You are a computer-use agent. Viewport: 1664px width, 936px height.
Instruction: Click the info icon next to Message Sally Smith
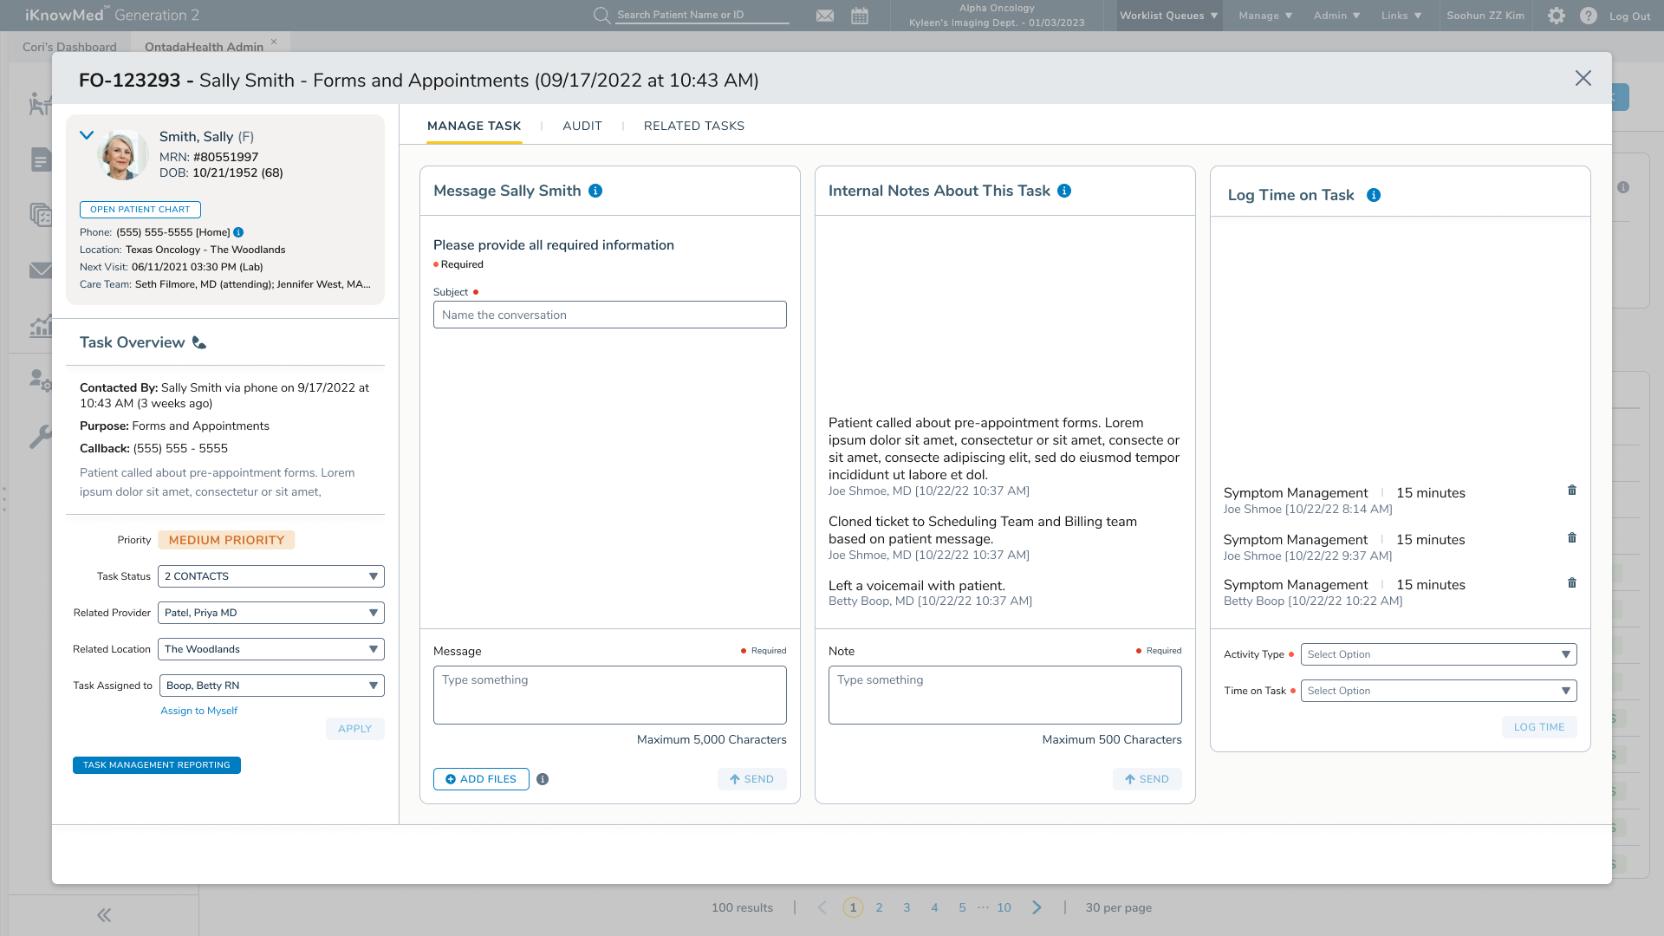(595, 191)
